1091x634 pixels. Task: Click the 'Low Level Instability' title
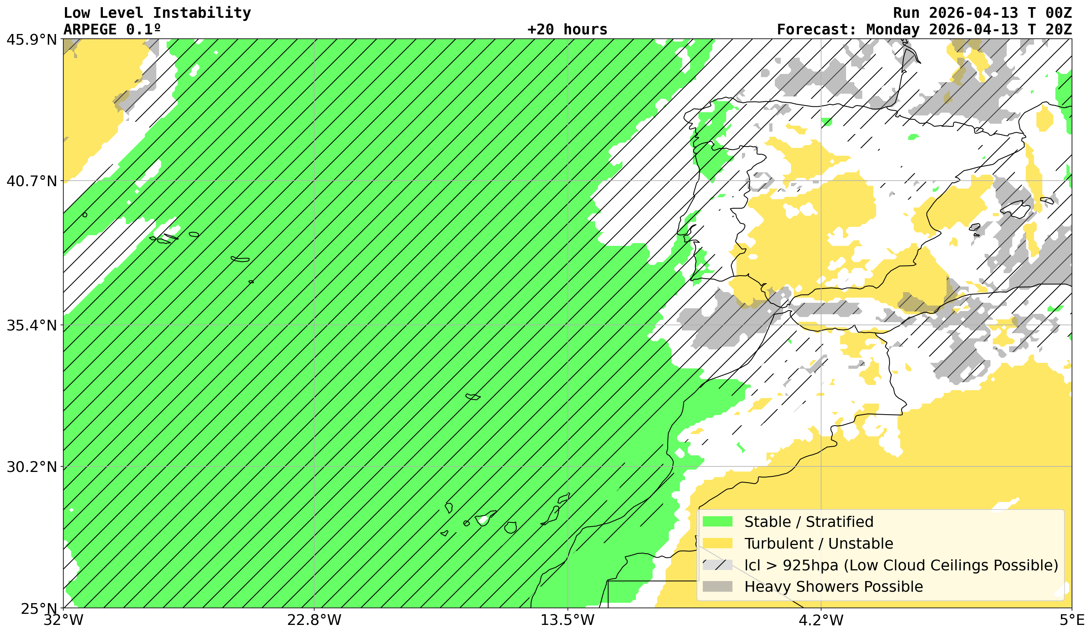point(157,13)
